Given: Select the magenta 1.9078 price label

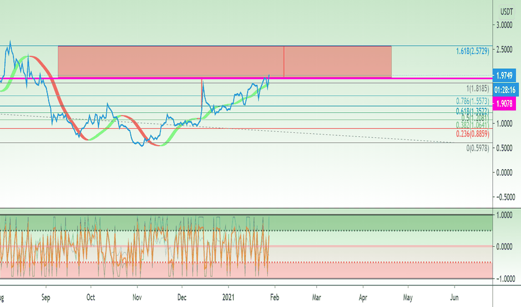Looking at the screenshot, I should pos(504,104).
